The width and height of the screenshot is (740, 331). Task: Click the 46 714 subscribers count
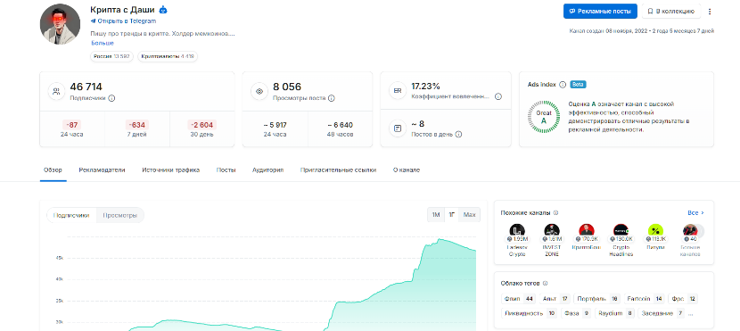(x=86, y=87)
